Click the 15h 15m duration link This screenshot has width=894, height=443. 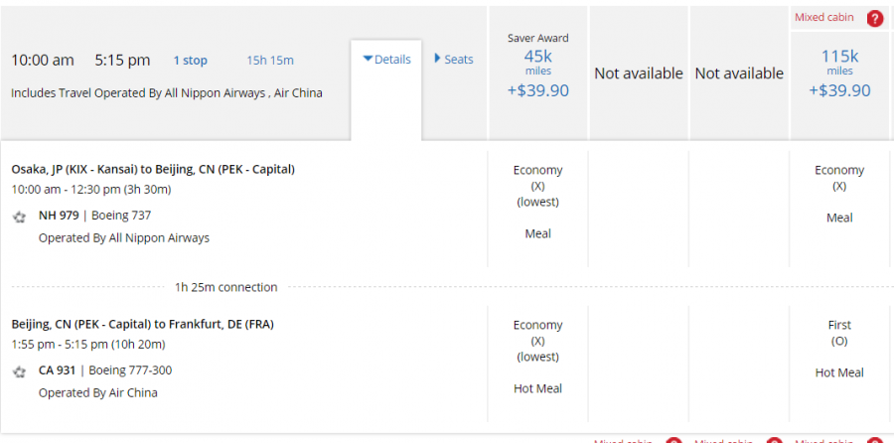(x=270, y=61)
